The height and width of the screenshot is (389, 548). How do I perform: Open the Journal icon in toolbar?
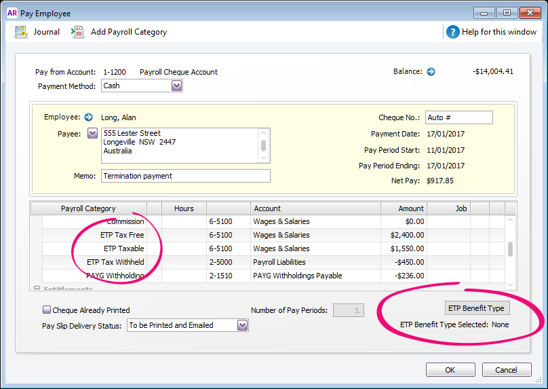[x=21, y=32]
